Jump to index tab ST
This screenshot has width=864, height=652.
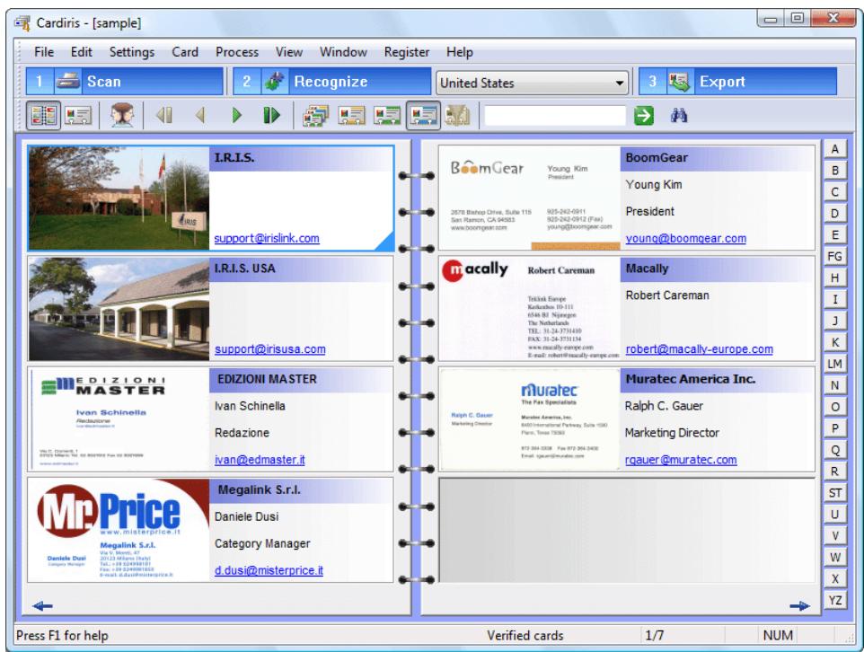coord(834,493)
